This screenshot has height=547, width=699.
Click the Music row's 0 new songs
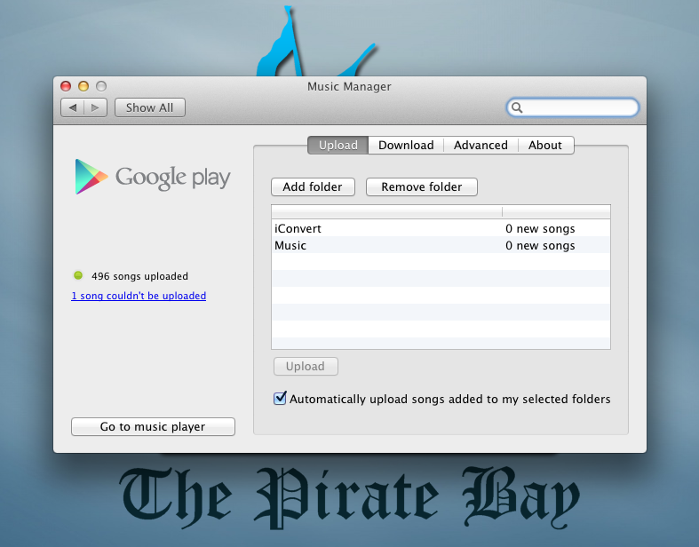click(540, 246)
